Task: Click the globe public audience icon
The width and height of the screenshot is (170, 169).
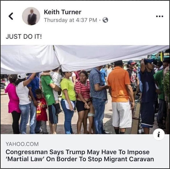Action: tap(105, 20)
